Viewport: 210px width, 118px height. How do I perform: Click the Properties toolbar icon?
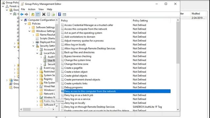coord(49,14)
